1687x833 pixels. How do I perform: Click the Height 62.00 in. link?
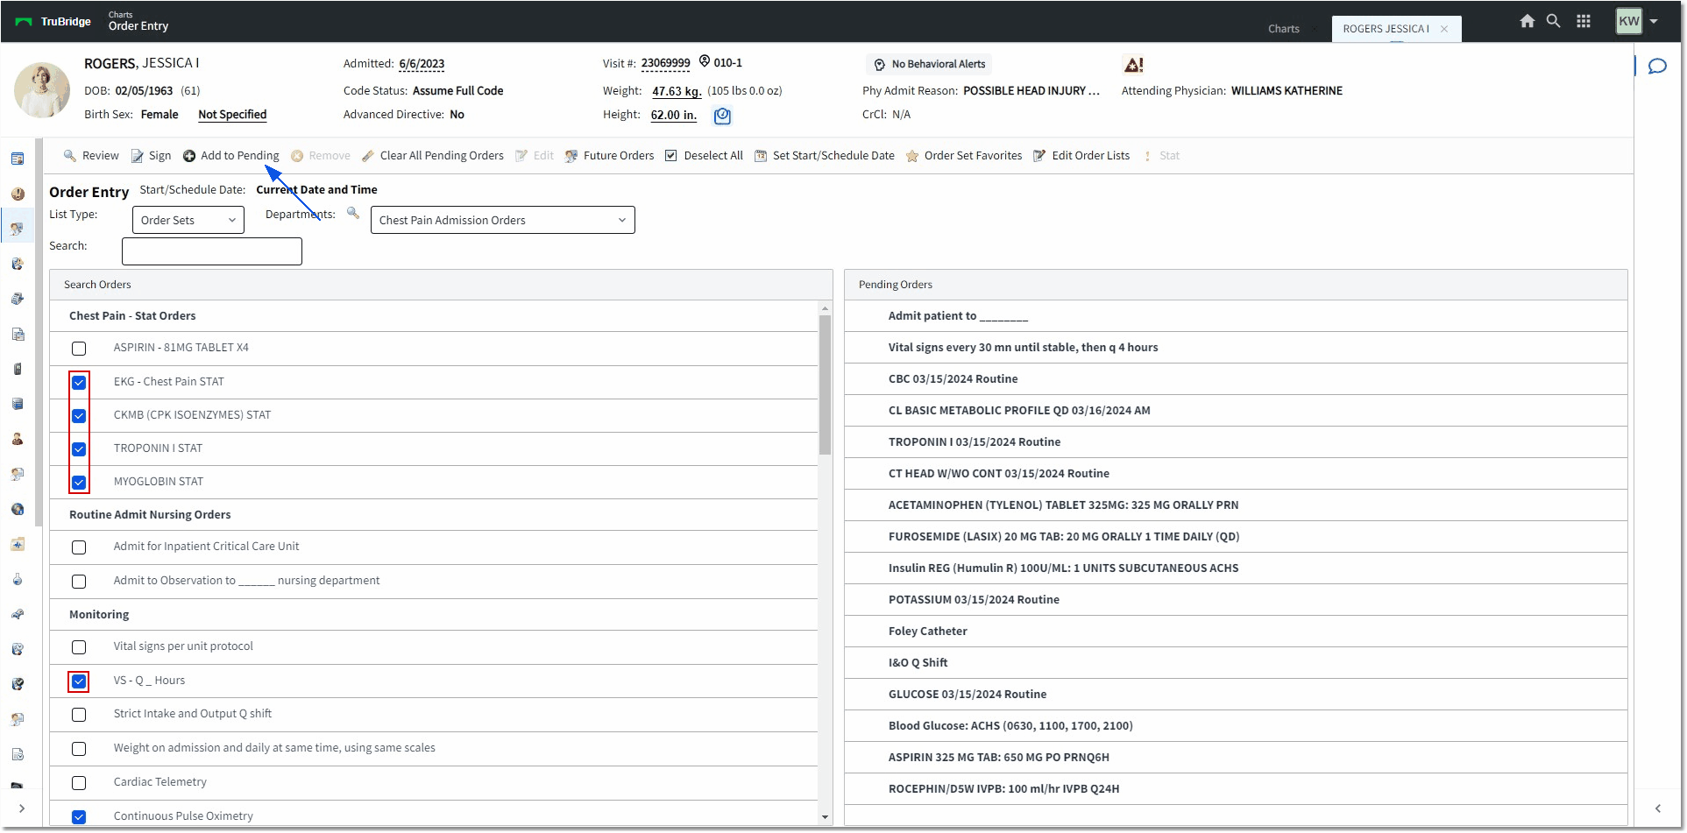674,115
